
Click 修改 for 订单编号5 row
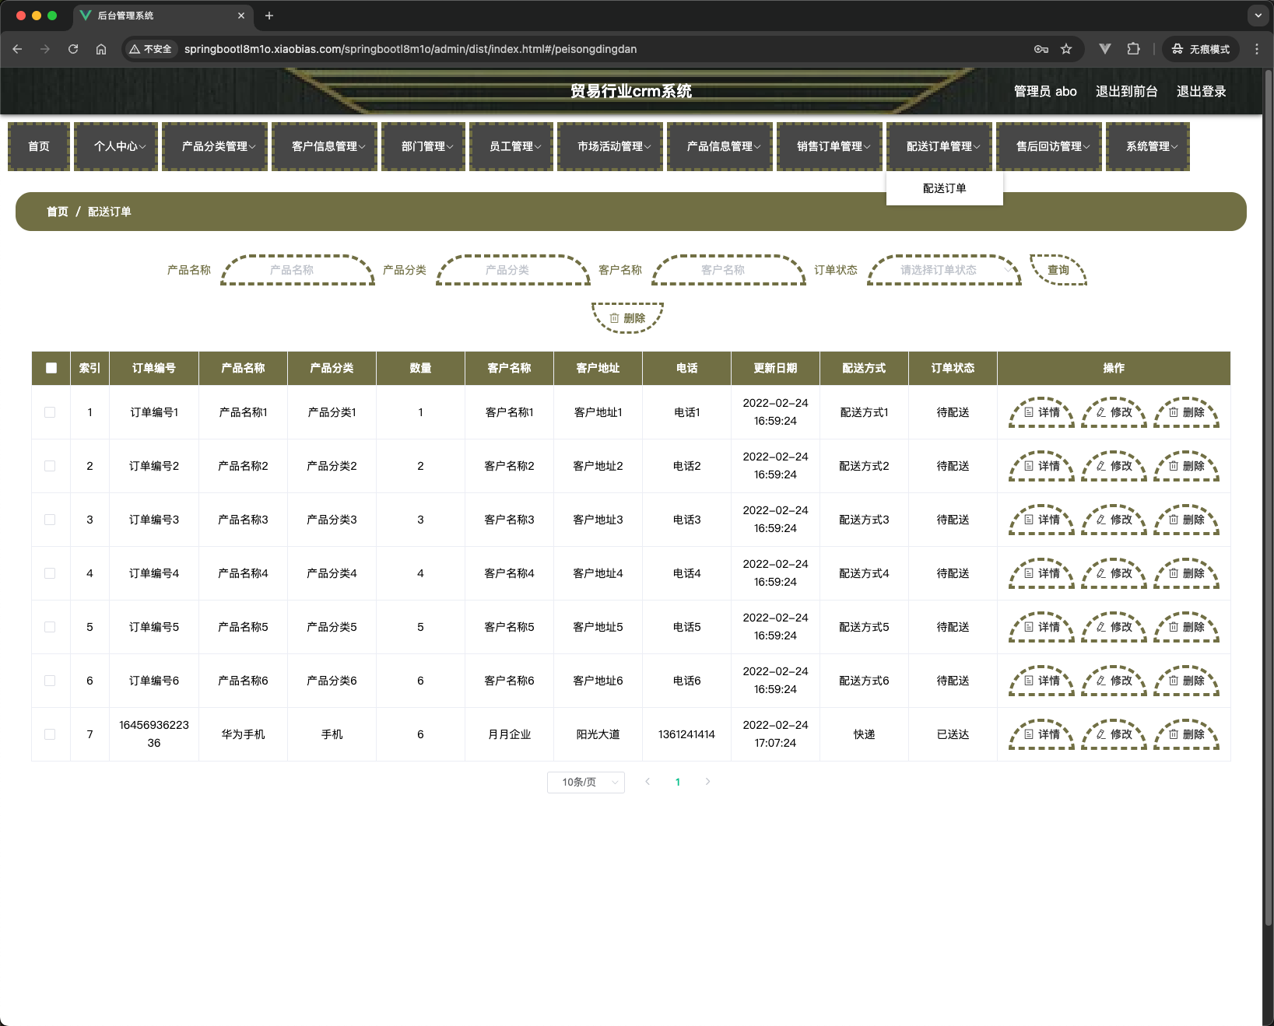coord(1114,627)
